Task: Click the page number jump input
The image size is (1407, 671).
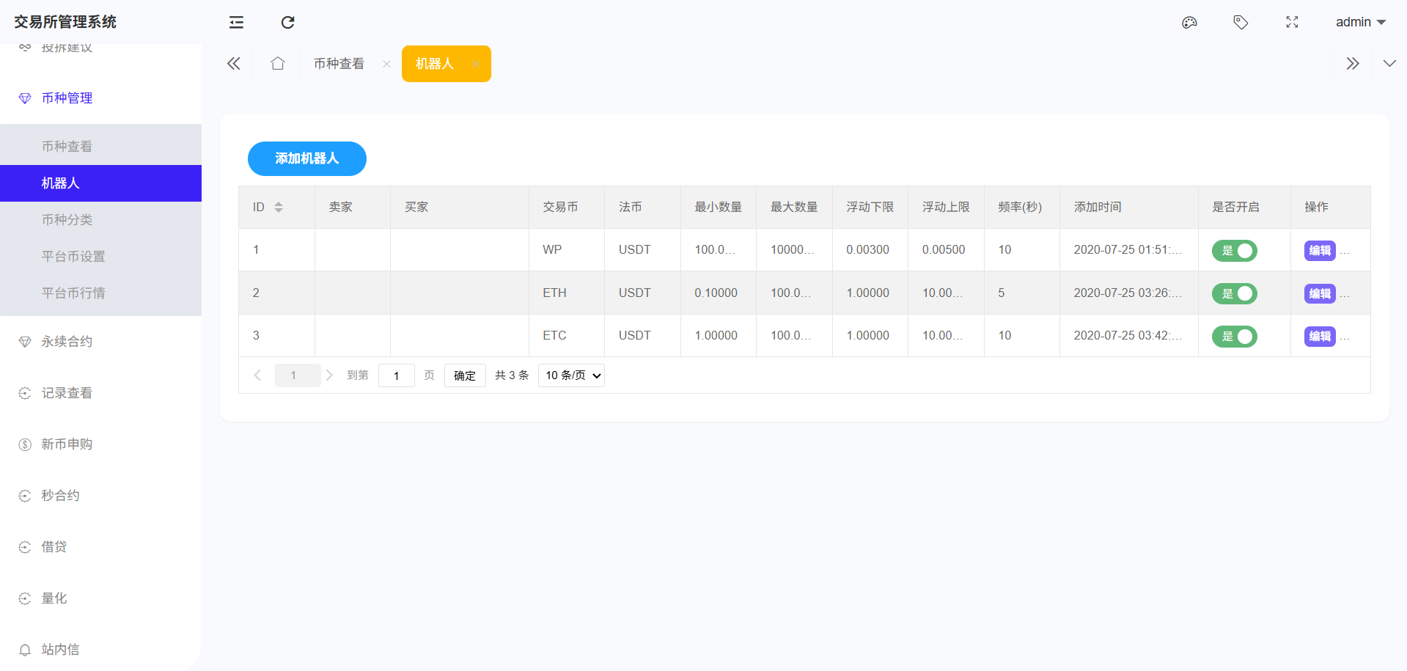Action: (x=396, y=375)
